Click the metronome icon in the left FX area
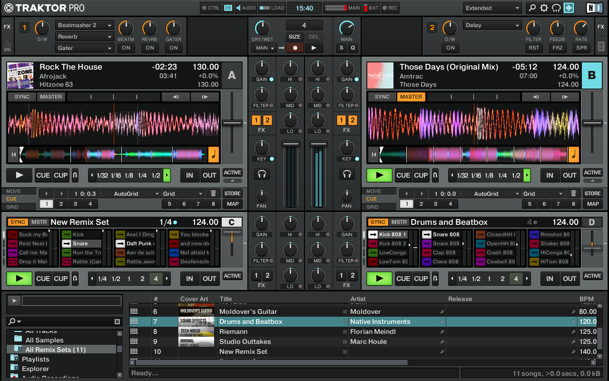 click(x=7, y=45)
